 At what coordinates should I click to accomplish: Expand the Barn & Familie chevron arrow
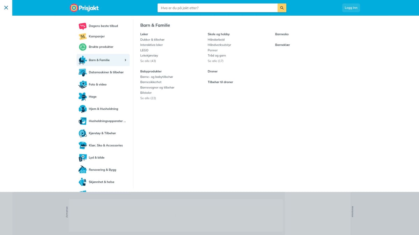click(125, 60)
